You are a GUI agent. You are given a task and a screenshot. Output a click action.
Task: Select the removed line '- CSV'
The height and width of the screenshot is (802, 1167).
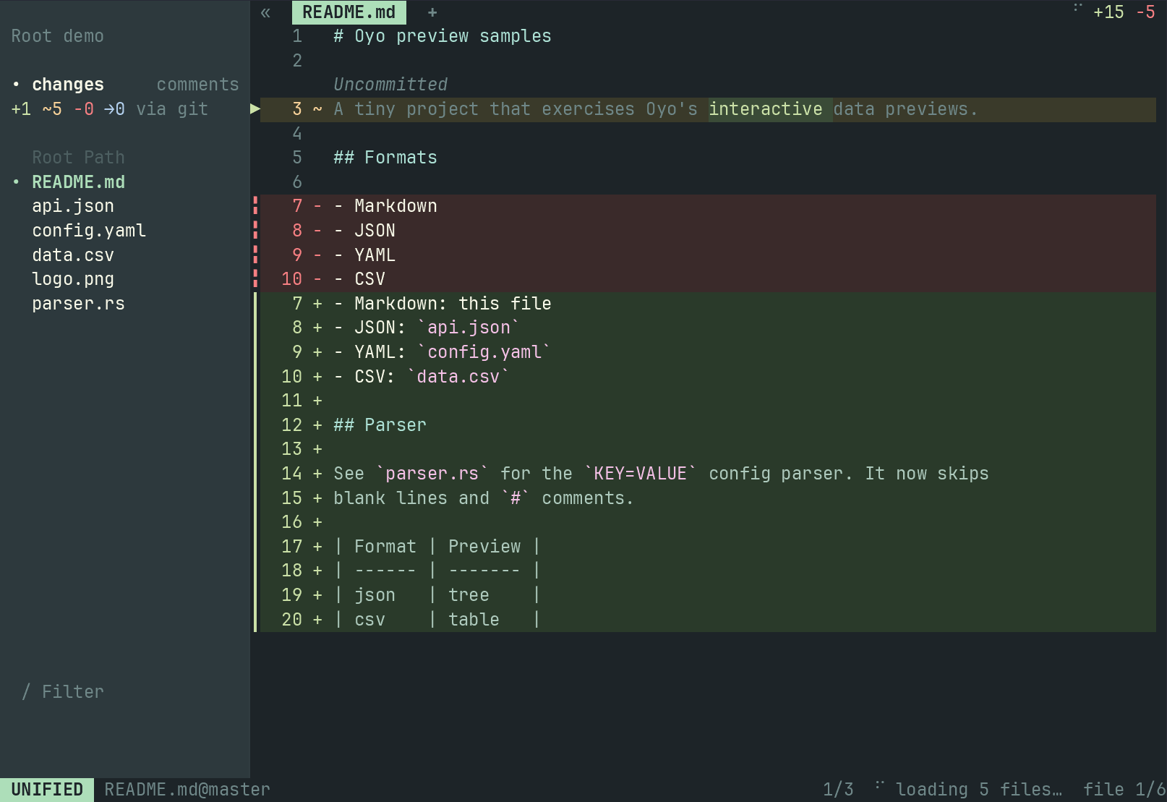pos(708,279)
